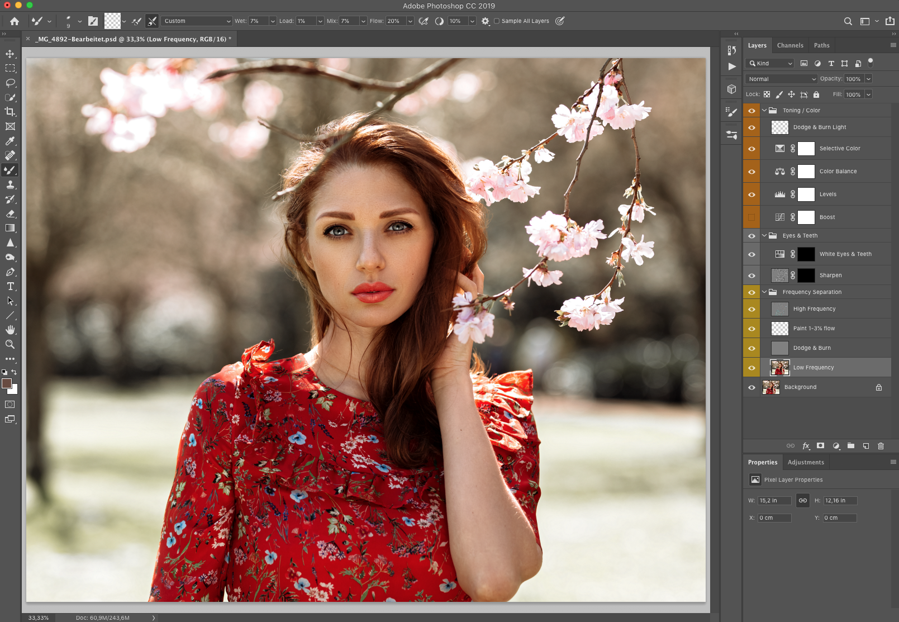Select the Clone Stamp tool
The width and height of the screenshot is (899, 622).
[x=10, y=184]
